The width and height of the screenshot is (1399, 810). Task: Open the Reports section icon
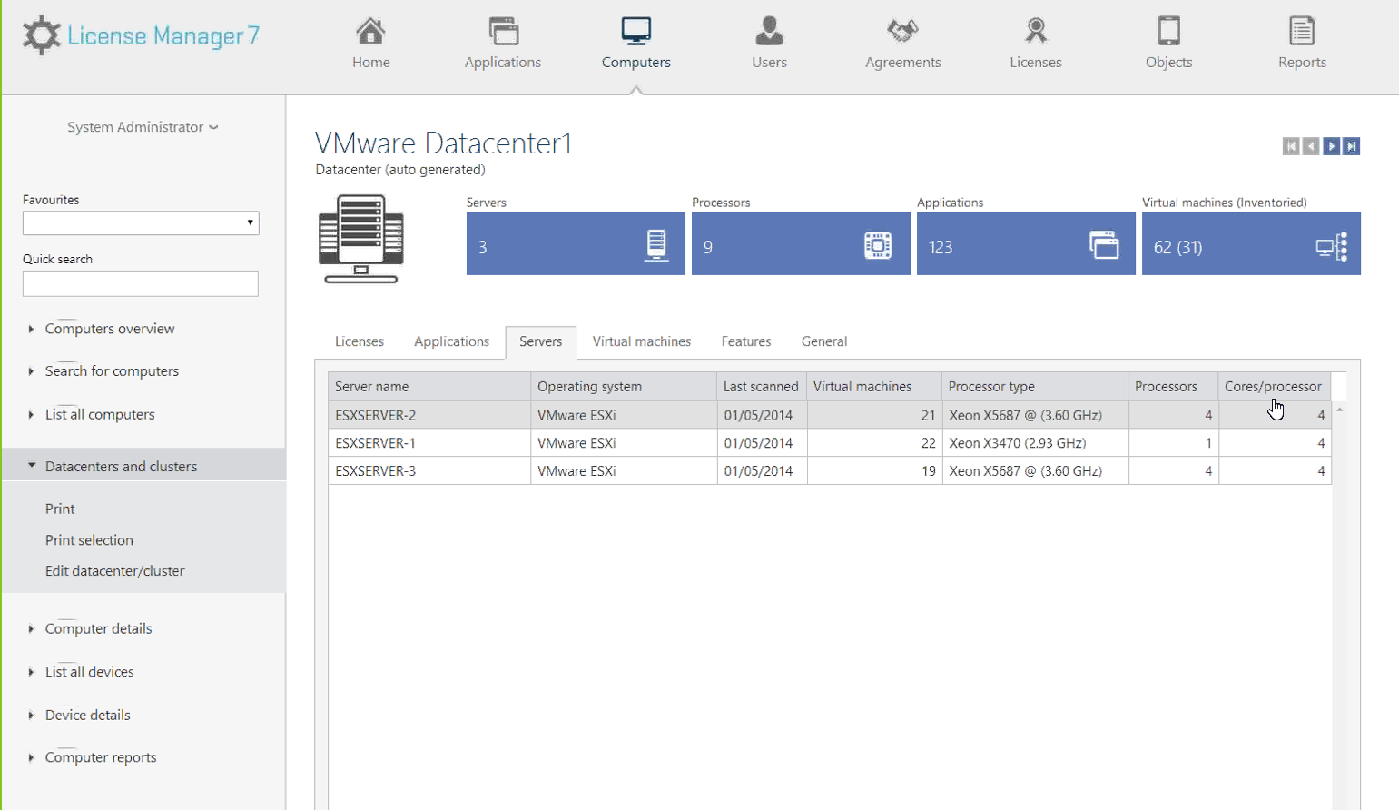tap(1302, 32)
